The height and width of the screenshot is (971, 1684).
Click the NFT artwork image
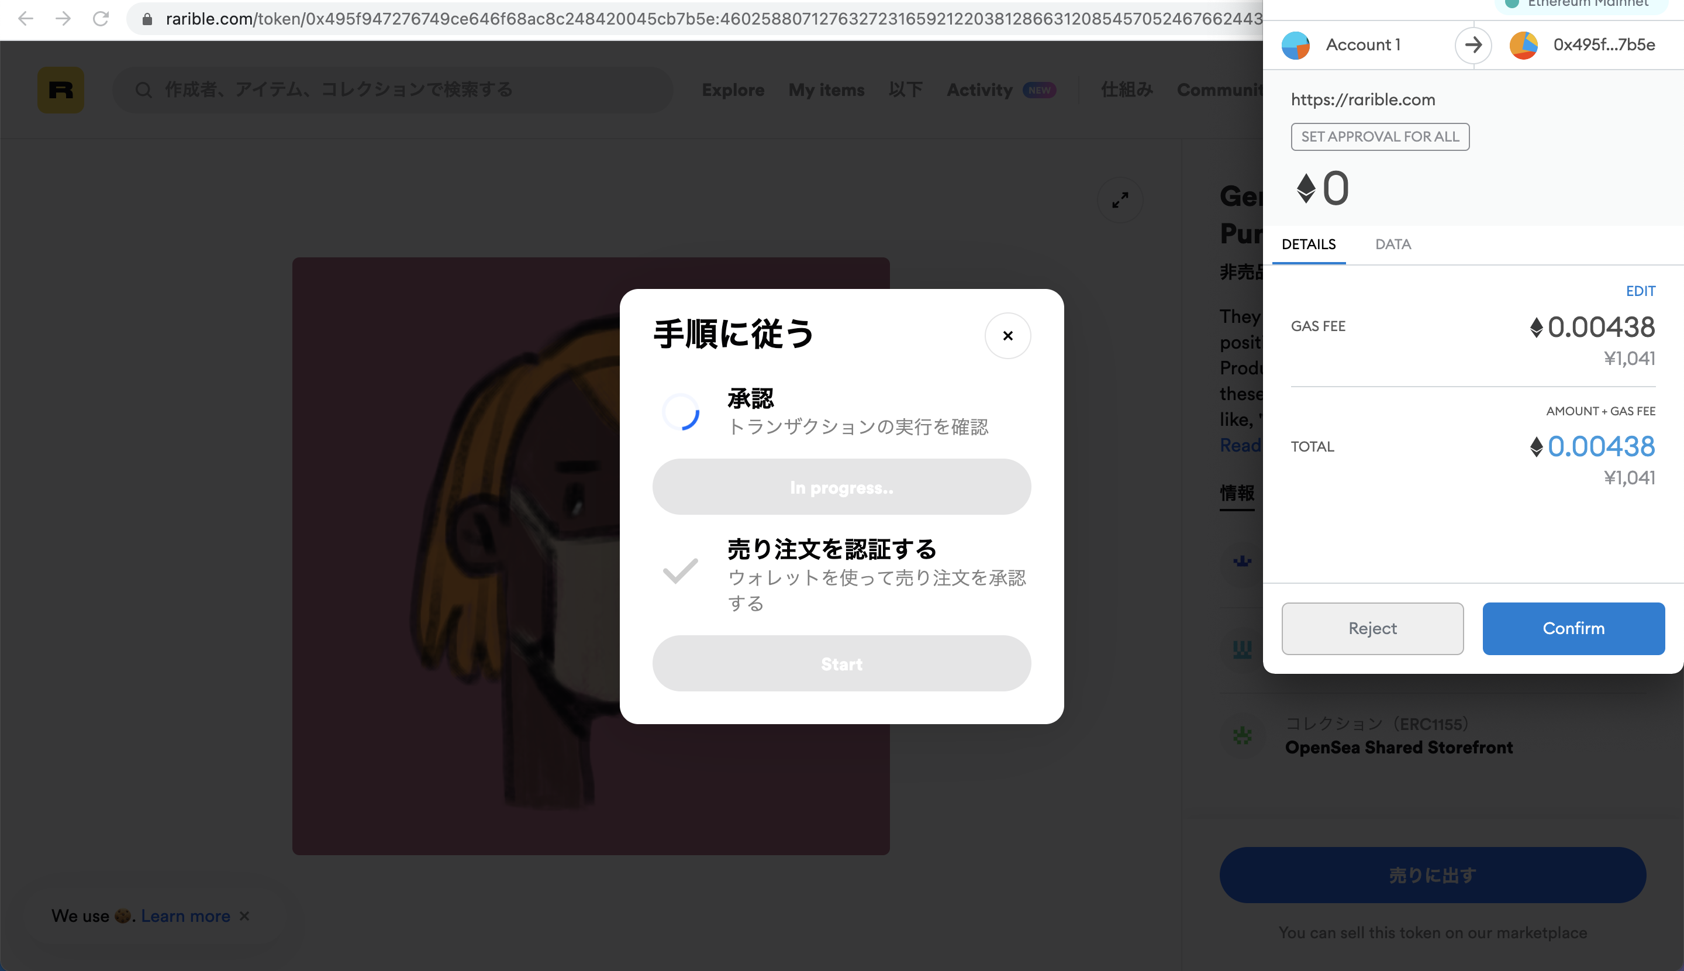tap(591, 556)
